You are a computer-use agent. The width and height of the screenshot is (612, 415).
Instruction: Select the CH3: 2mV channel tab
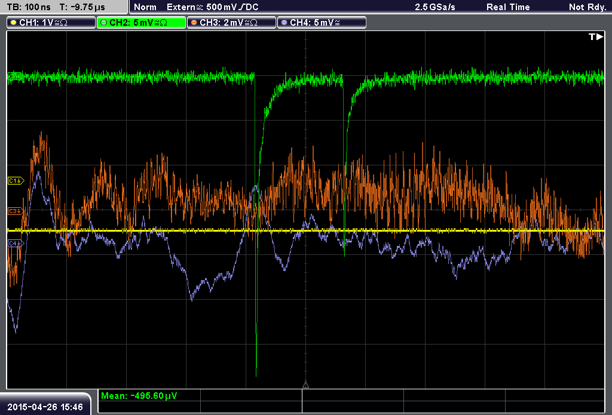tap(231, 23)
